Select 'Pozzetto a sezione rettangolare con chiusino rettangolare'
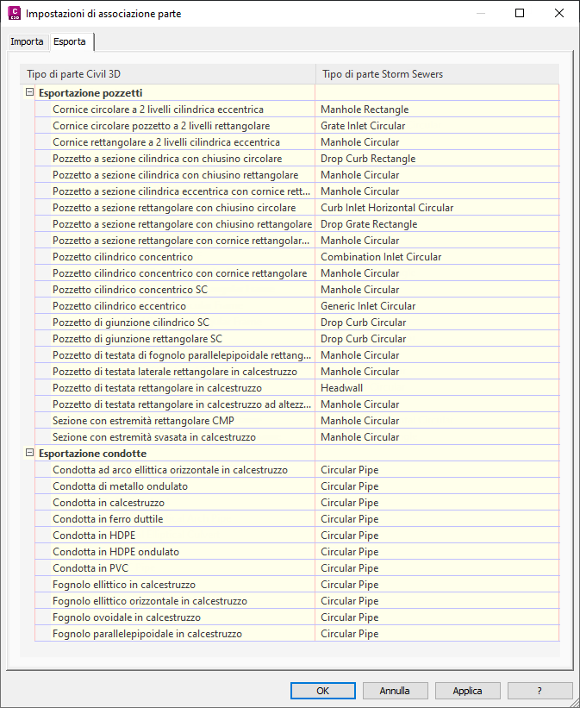 point(175,224)
